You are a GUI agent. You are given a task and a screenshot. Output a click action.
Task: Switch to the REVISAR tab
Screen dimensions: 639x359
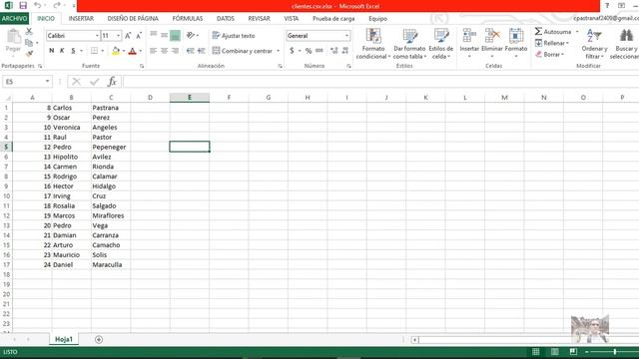pyautogui.click(x=260, y=18)
